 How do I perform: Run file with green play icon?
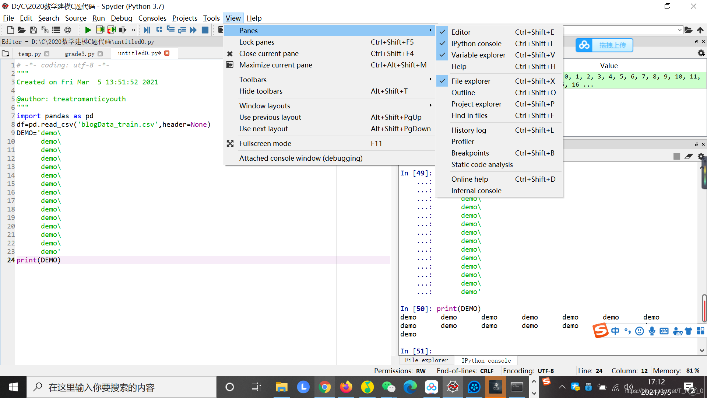pyautogui.click(x=88, y=30)
